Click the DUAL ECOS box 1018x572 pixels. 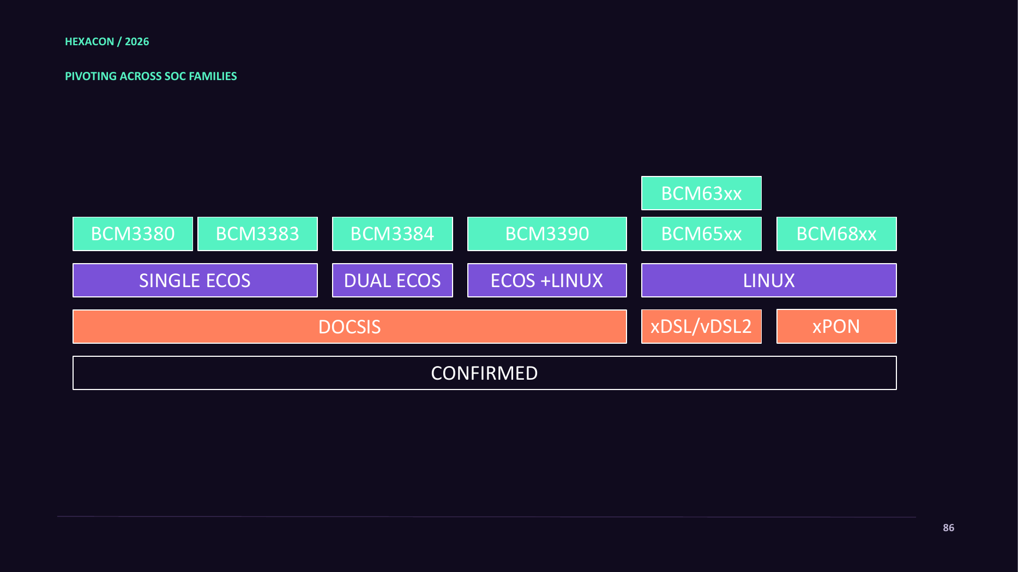tap(393, 280)
